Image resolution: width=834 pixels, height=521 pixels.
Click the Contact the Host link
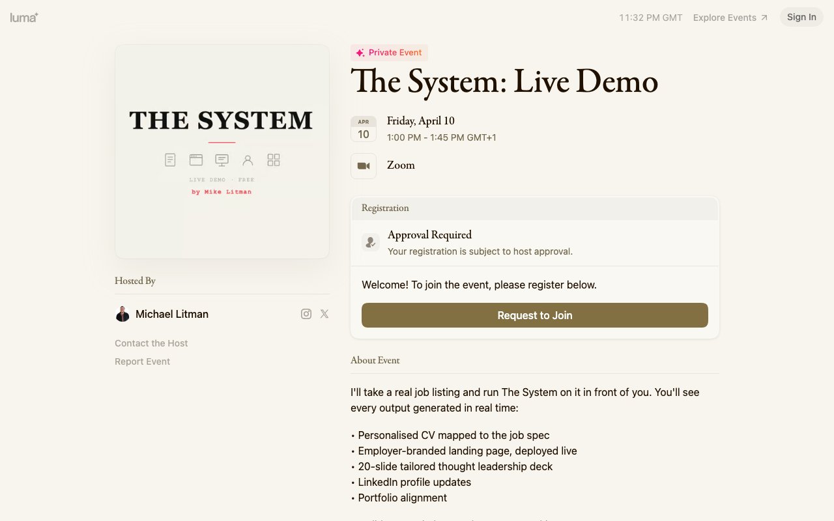151,343
